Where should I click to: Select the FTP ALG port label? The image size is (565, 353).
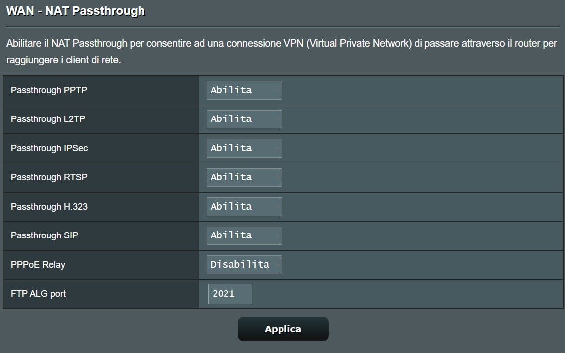(38, 294)
